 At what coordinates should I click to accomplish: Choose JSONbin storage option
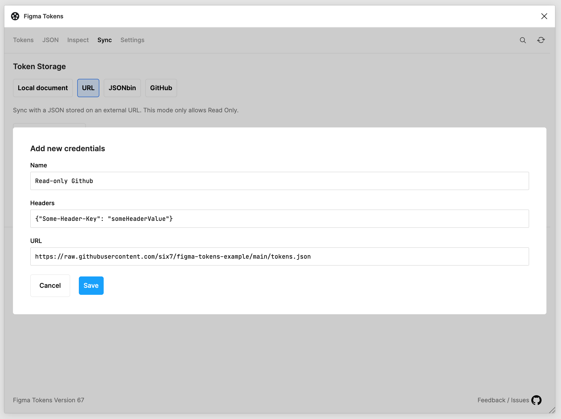(122, 88)
